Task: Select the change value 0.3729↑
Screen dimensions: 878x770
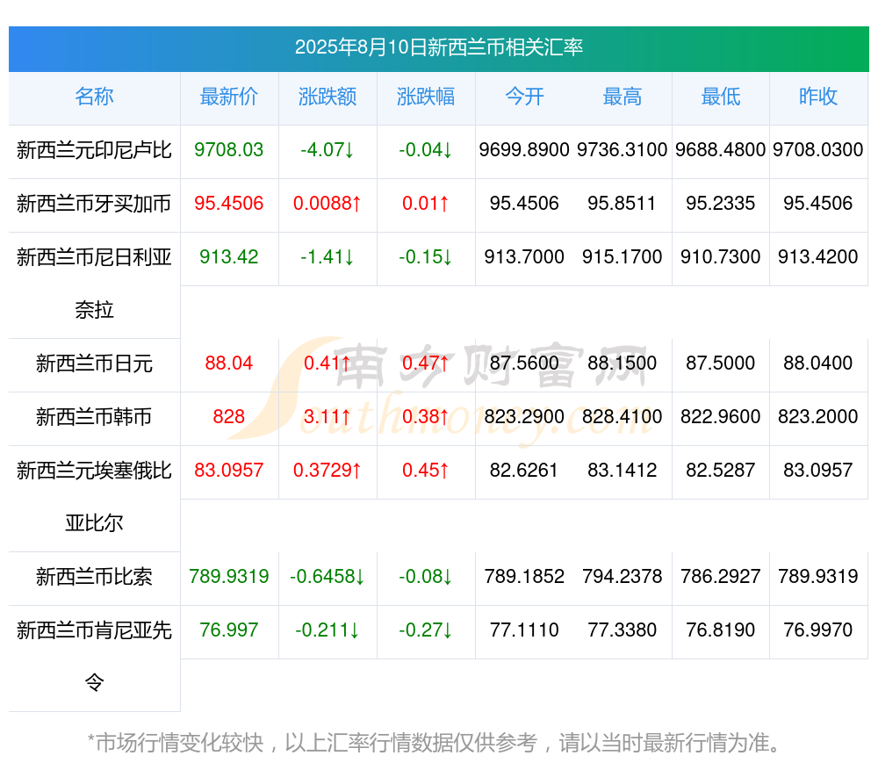Action: (x=327, y=471)
